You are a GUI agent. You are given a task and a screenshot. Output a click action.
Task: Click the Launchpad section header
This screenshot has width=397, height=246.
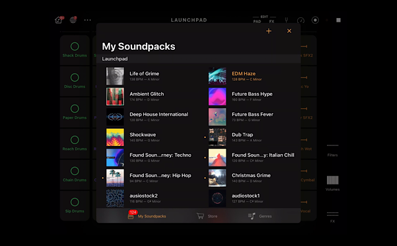pos(198,59)
